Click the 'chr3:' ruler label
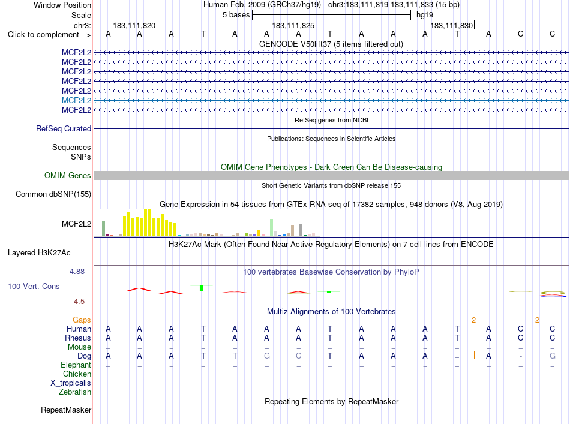The image size is (570, 424). click(x=82, y=25)
